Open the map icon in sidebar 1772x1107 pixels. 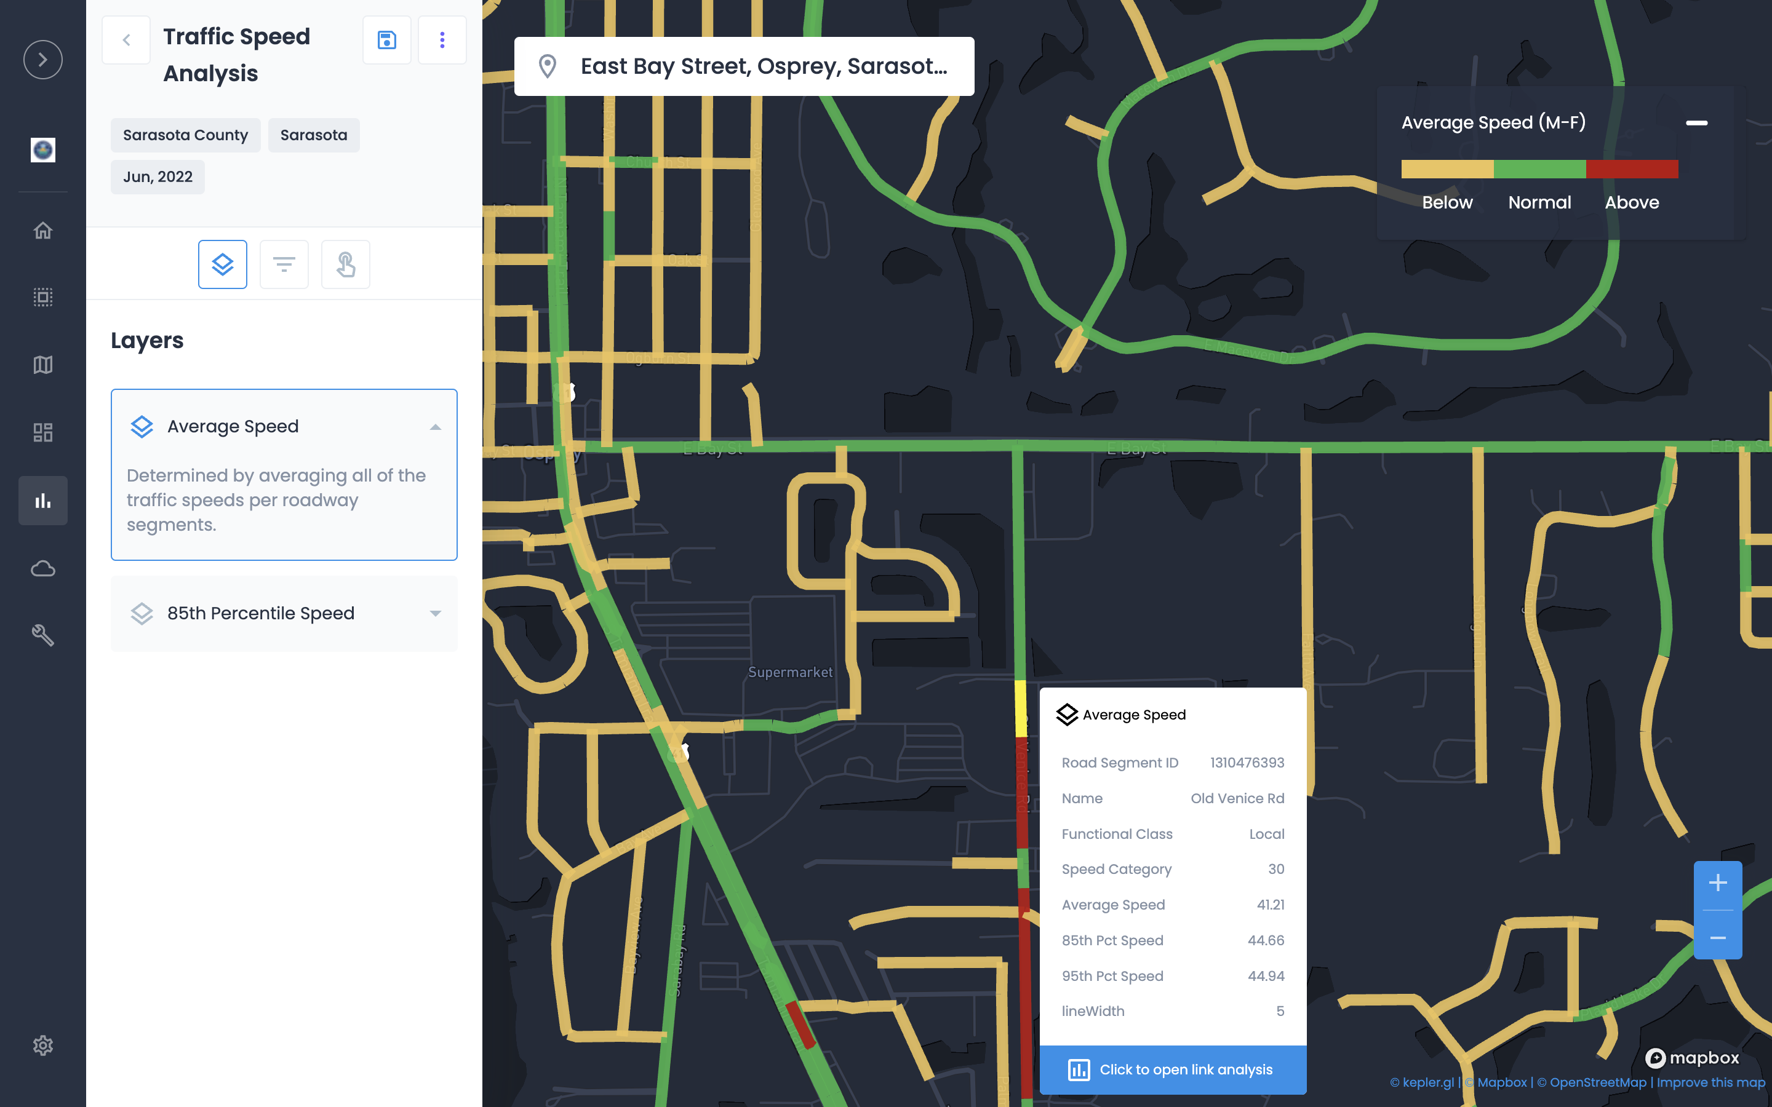[x=42, y=365]
